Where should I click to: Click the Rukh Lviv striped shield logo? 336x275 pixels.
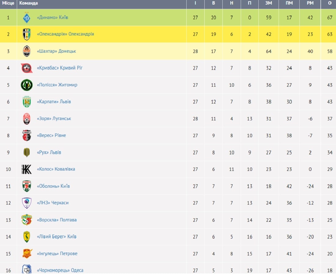click(27, 152)
